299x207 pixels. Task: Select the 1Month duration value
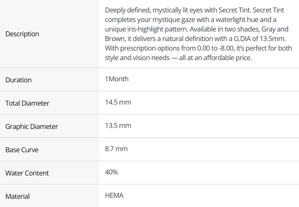(x=117, y=79)
